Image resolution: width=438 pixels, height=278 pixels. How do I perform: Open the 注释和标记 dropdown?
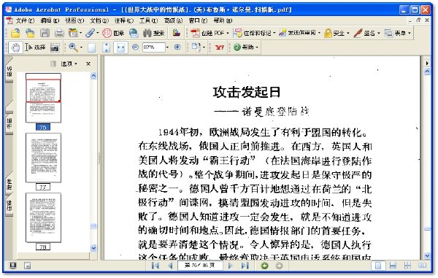(274, 34)
